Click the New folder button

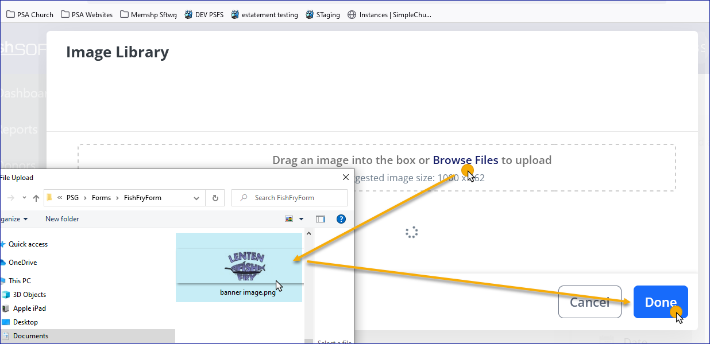tap(62, 219)
